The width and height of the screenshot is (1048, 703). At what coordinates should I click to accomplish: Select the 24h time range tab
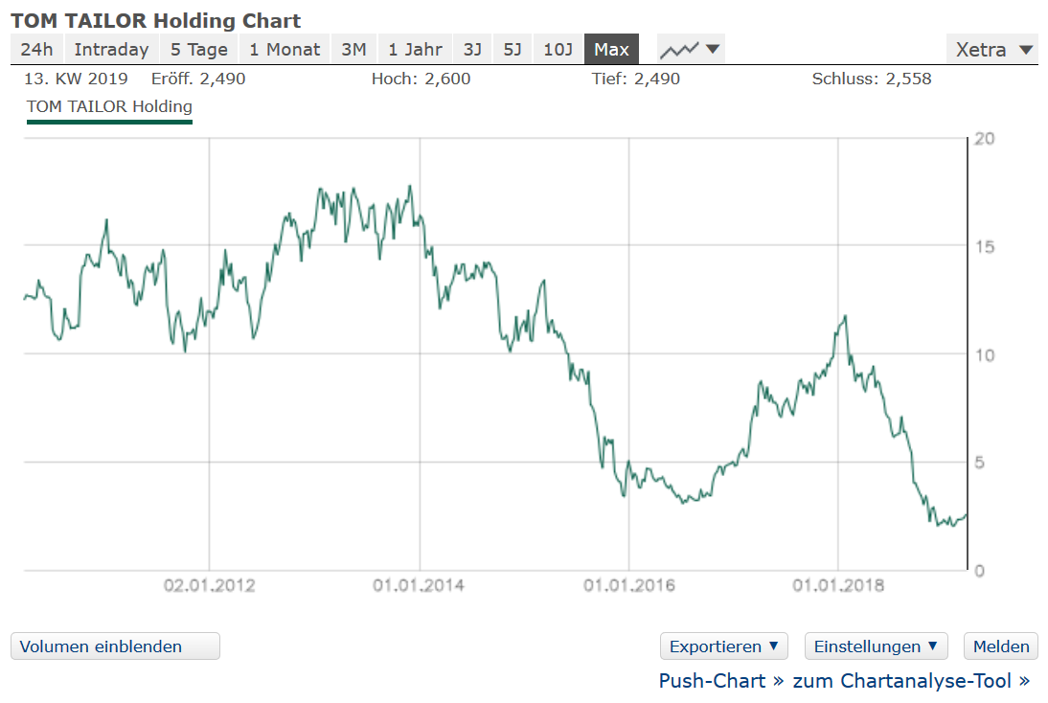(x=36, y=50)
